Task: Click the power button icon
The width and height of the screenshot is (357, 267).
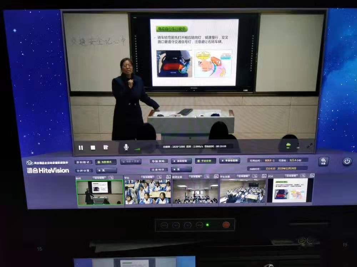Action: [x=347, y=161]
